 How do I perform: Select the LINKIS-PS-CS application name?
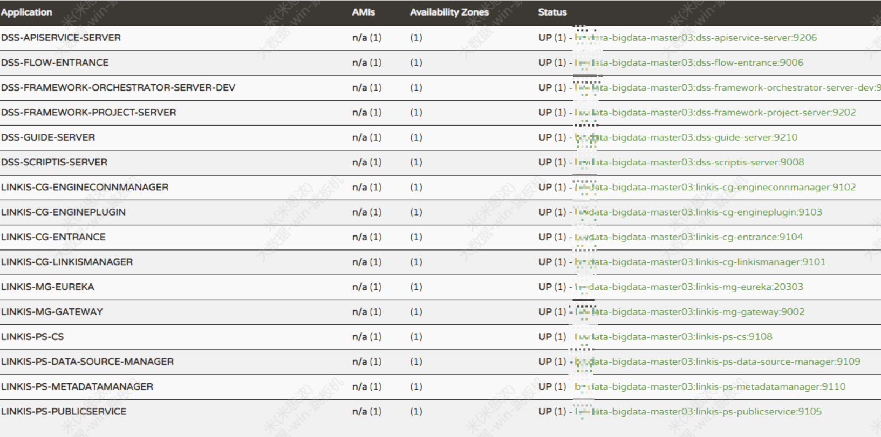point(32,336)
